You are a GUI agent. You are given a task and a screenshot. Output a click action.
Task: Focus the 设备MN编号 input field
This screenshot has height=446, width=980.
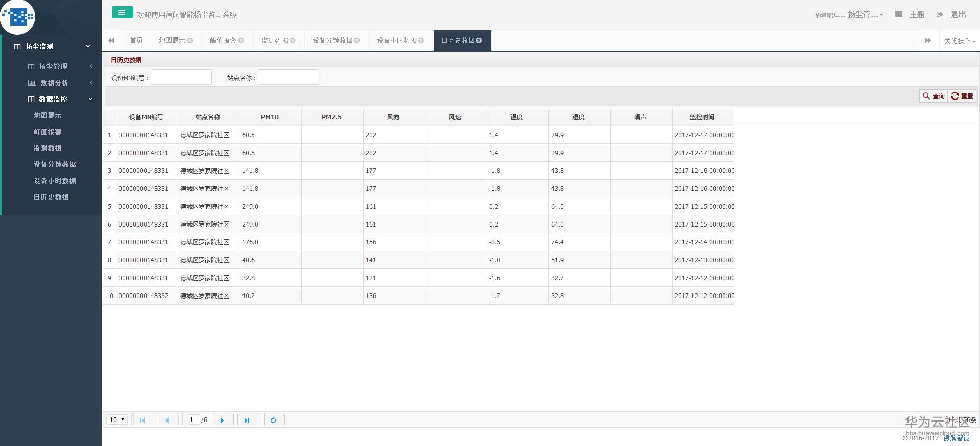click(x=181, y=77)
